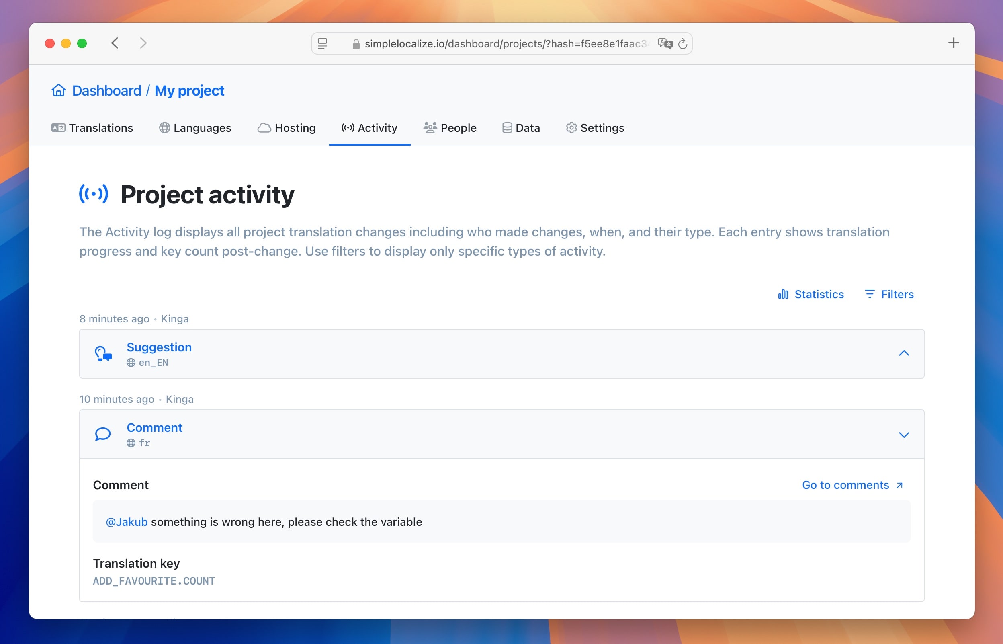This screenshot has width=1003, height=644.
Task: Open a new browser tab with plus icon
Action: tap(953, 43)
